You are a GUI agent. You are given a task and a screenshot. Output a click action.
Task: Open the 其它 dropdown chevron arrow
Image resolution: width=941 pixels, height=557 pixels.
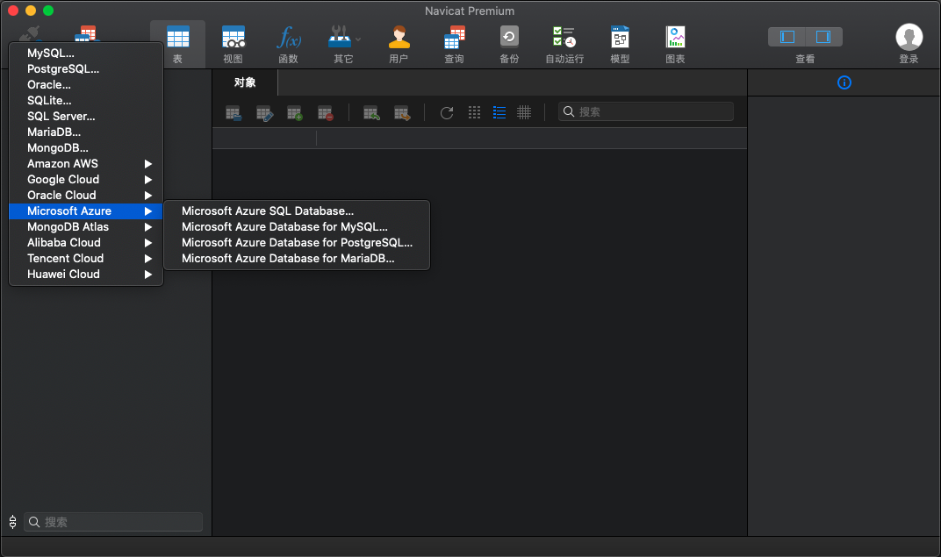(x=358, y=39)
